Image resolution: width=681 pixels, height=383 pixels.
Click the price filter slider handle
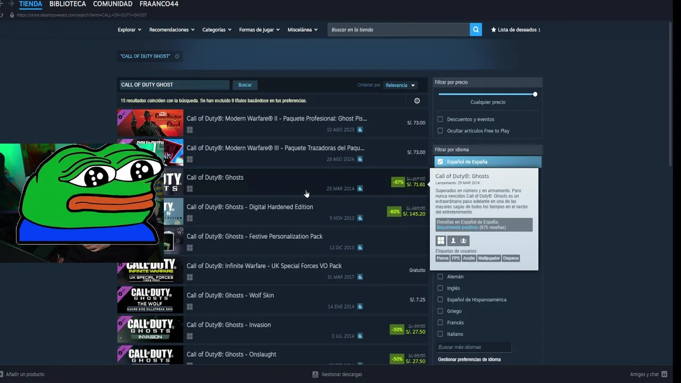pos(535,94)
